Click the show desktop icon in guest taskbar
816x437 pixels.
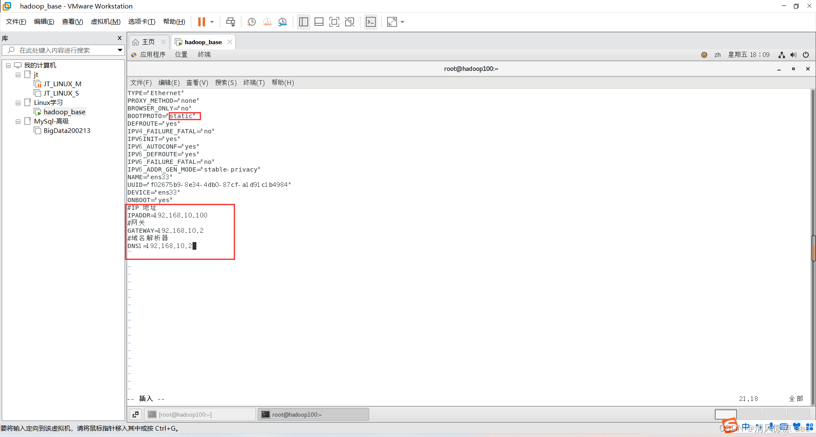pyautogui.click(x=136, y=414)
